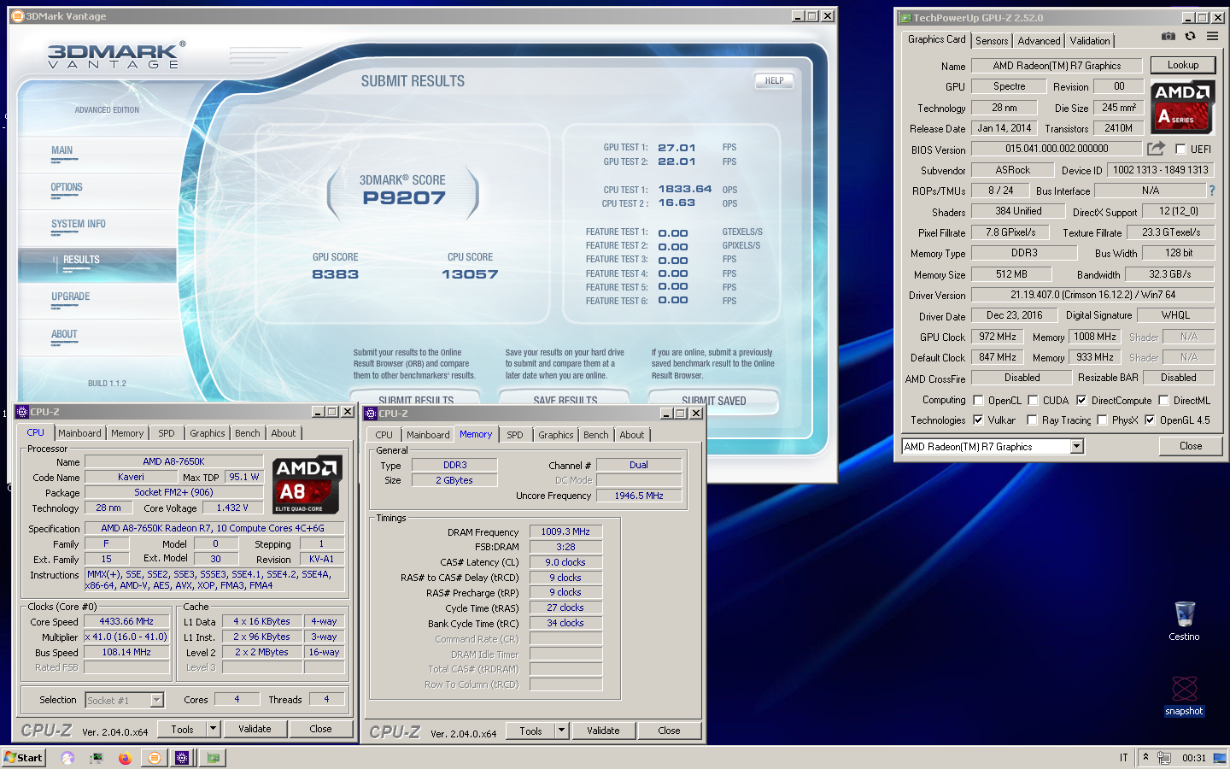The height and width of the screenshot is (769, 1230).
Task: Click the GPU-Z title bar icon
Action: coord(905,18)
